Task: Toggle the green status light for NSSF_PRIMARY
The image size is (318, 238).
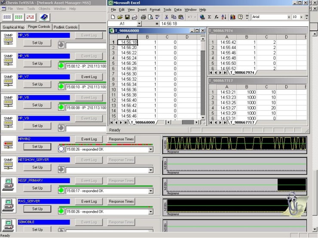Action: point(61,191)
